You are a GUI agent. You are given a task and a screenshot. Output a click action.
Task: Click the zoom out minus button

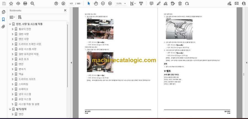tap(103, 4)
